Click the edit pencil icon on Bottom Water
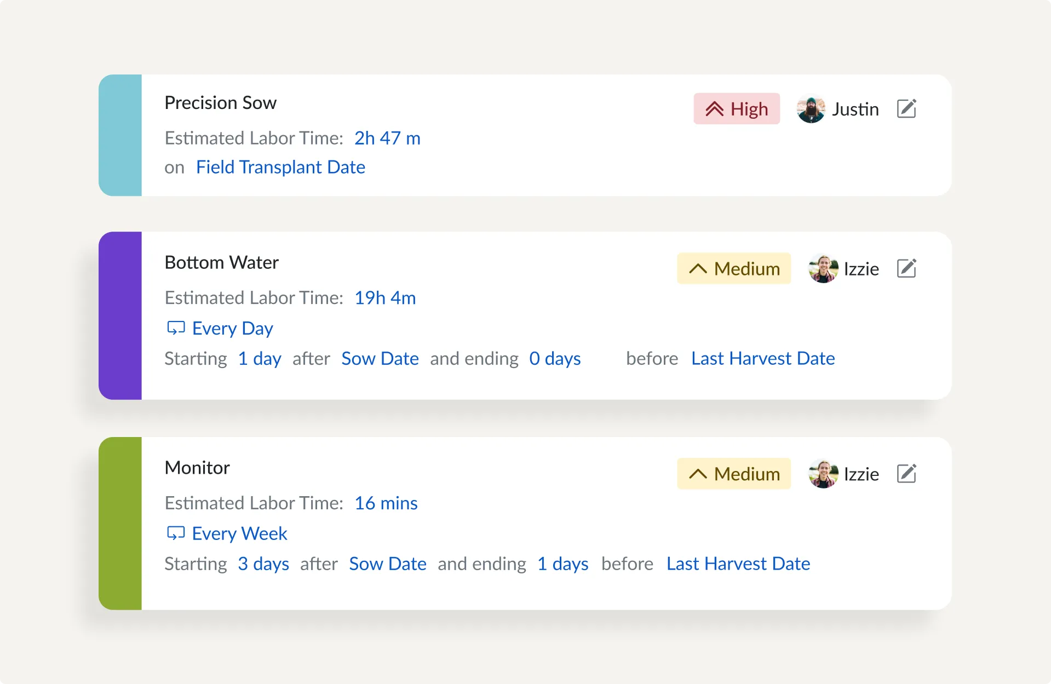 pyautogui.click(x=906, y=268)
